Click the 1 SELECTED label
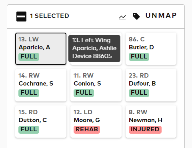The width and height of the screenshot is (192, 148). click(x=50, y=16)
